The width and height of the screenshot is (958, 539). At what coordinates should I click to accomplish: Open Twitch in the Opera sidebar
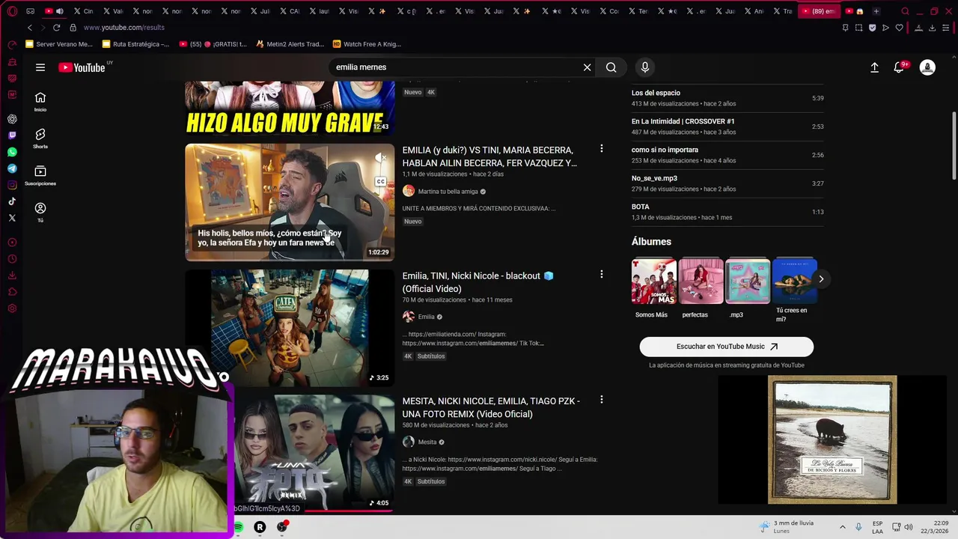coord(12,135)
